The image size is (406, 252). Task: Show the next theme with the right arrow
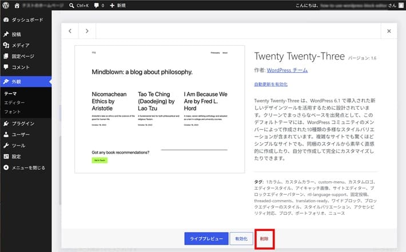pos(87,31)
